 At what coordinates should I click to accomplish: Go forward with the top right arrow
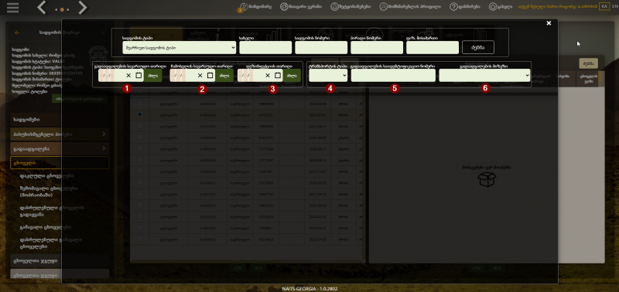[x=83, y=8]
